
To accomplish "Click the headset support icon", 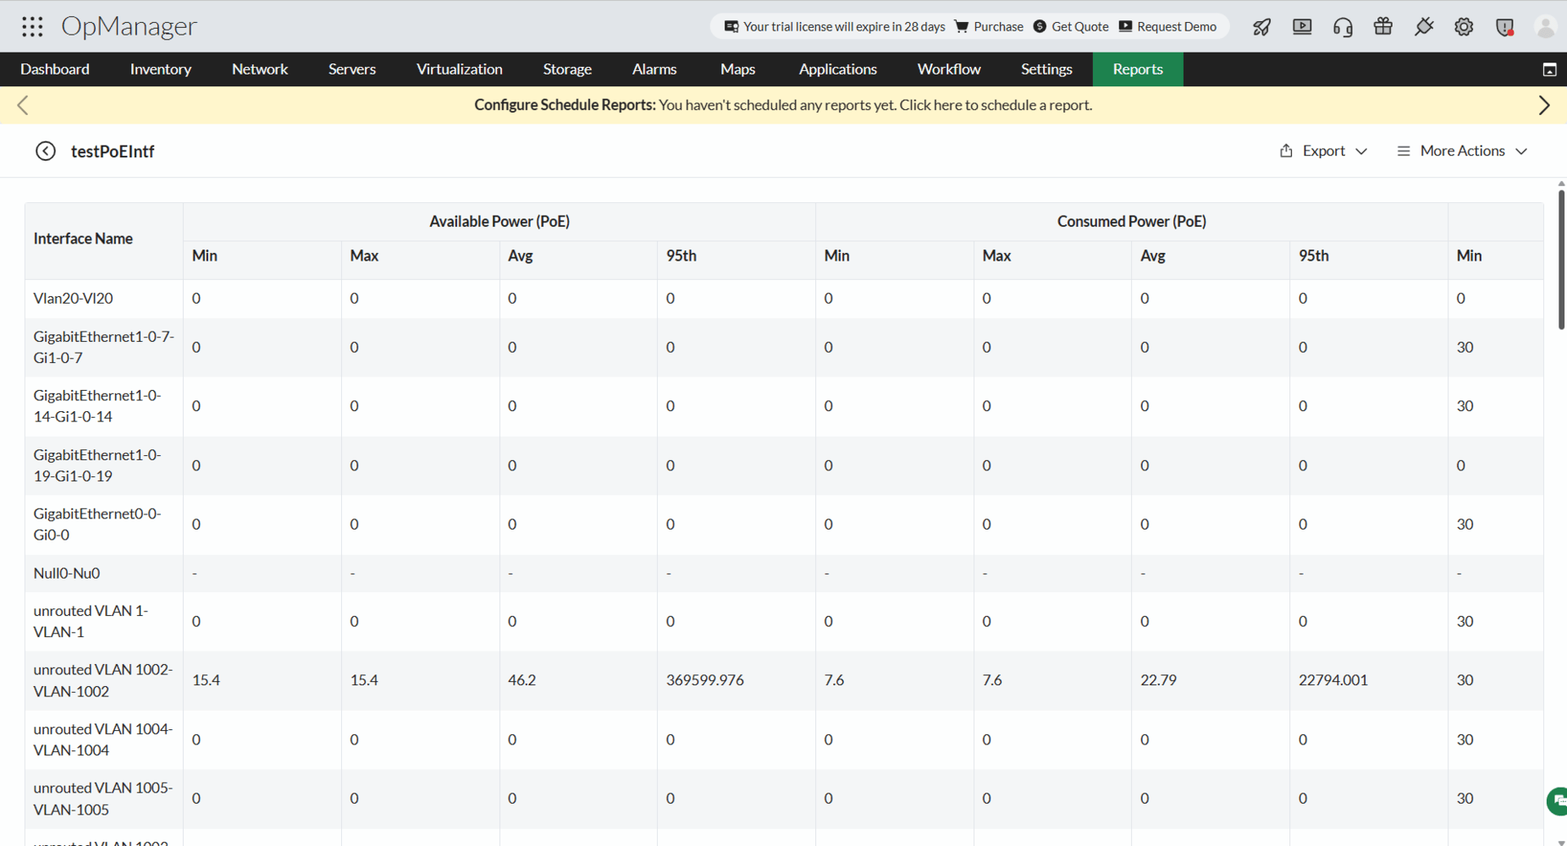I will click(x=1343, y=27).
